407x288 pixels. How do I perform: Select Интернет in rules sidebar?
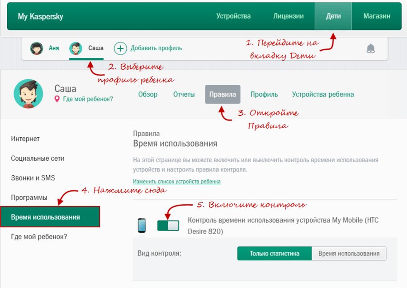25,139
